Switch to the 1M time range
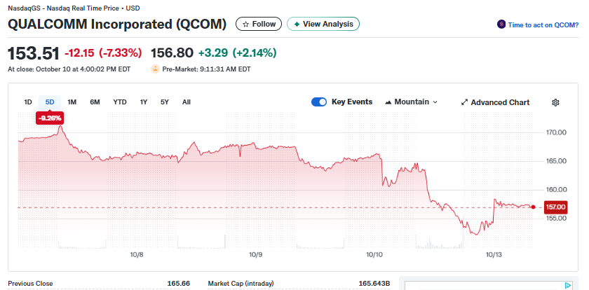Viewport: 589px width, 290px height. coord(72,102)
